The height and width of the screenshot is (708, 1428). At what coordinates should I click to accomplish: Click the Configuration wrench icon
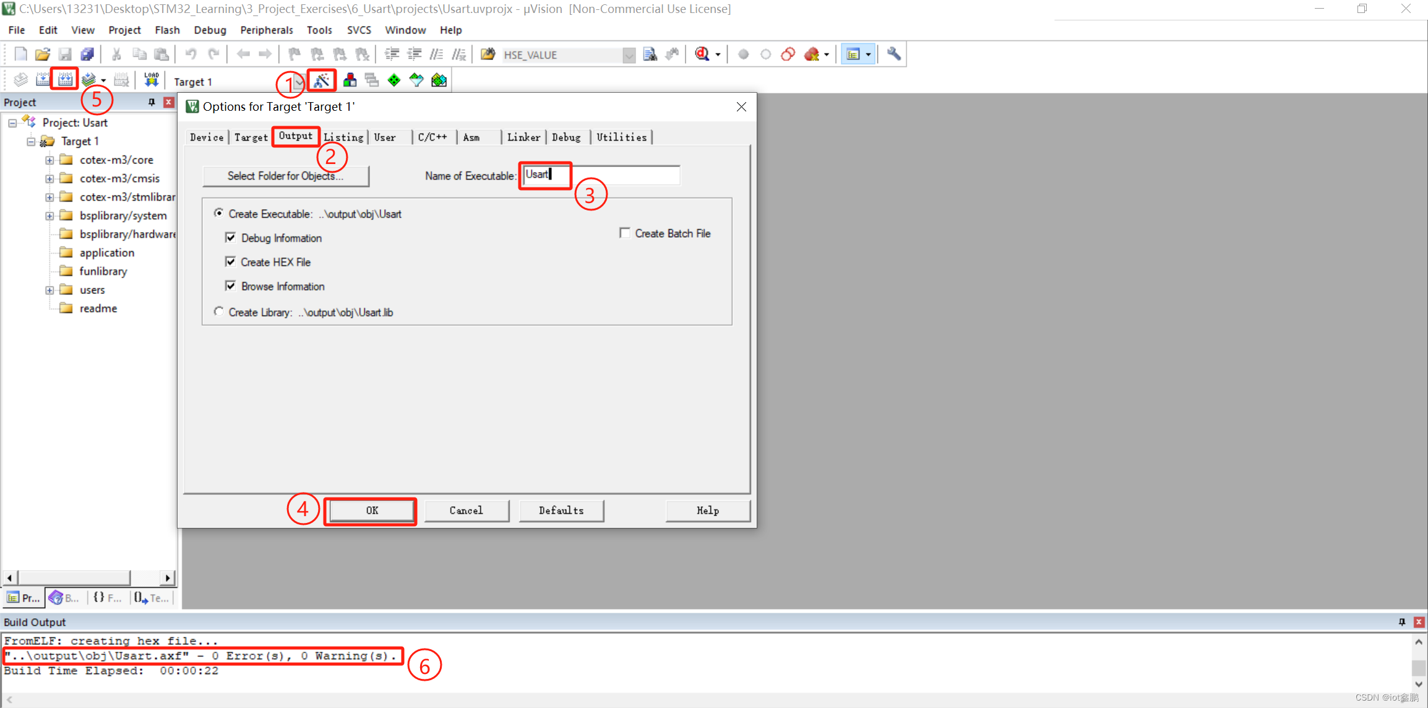[x=893, y=54]
